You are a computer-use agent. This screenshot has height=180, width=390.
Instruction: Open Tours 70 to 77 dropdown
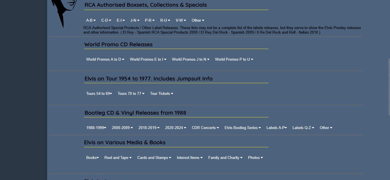[x=131, y=93]
